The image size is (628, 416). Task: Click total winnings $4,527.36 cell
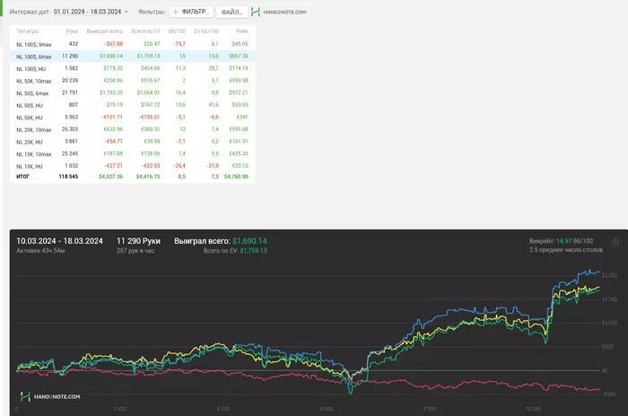pyautogui.click(x=111, y=177)
